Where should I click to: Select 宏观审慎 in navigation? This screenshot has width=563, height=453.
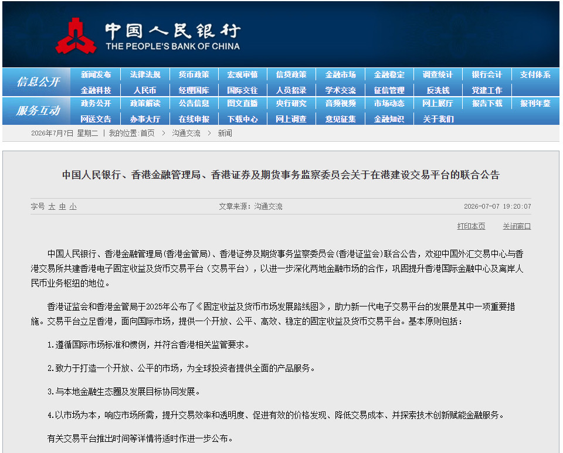pyautogui.click(x=242, y=74)
